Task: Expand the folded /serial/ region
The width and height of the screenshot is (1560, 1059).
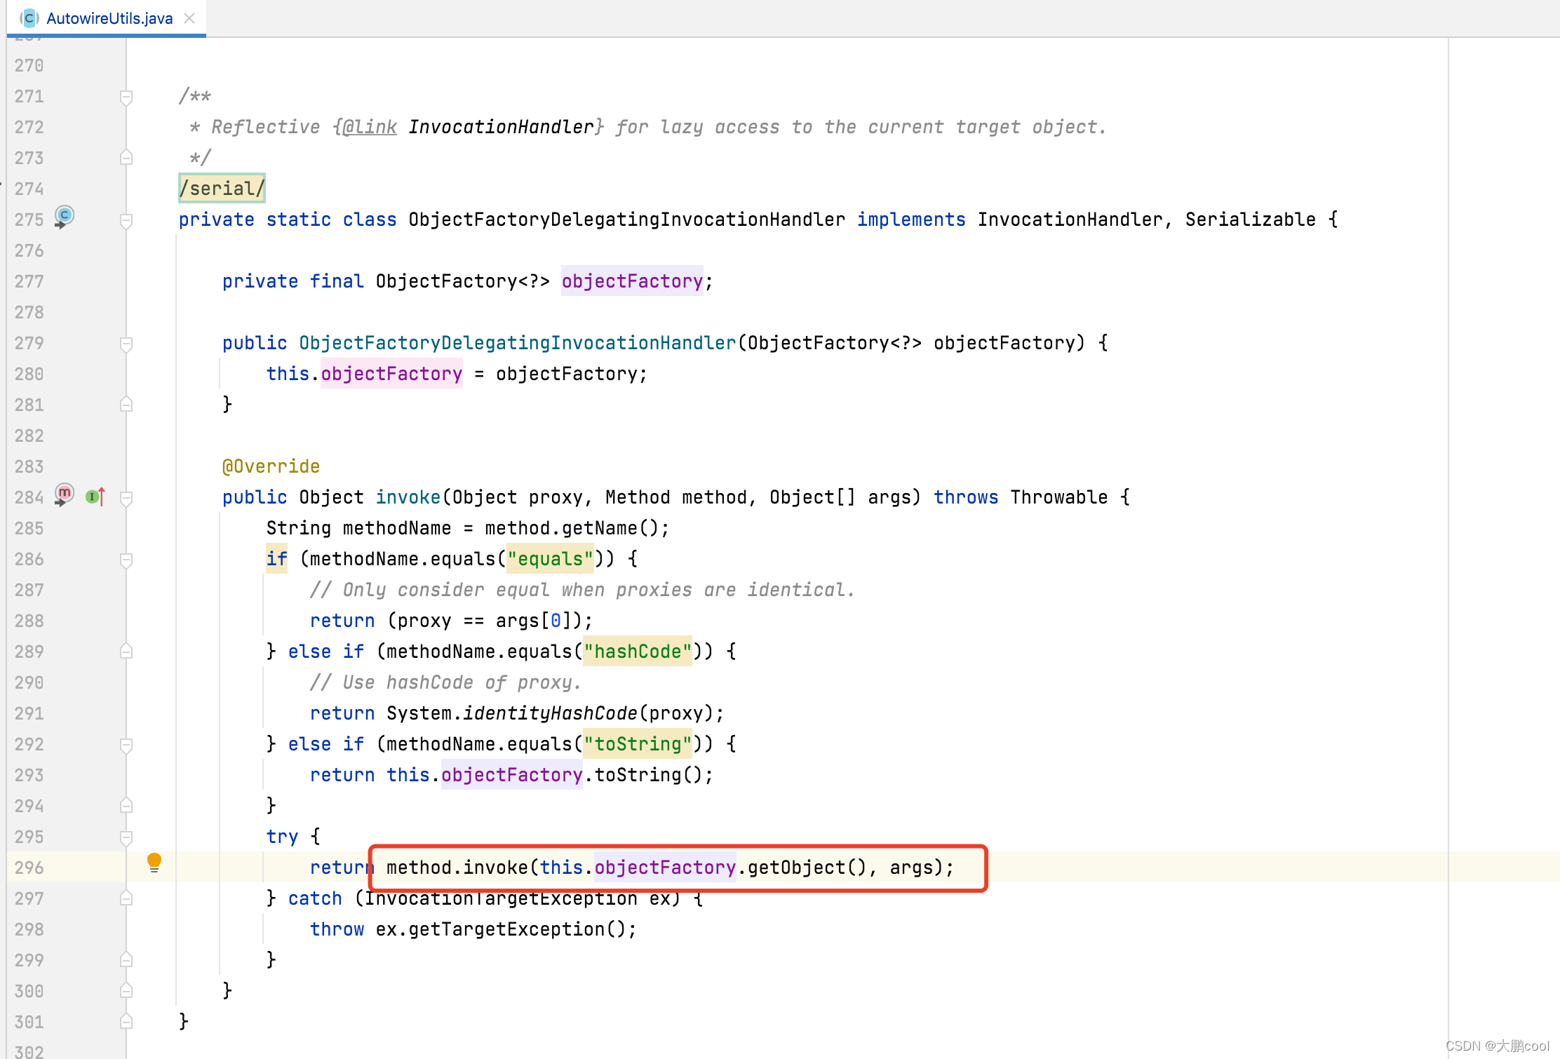Action: coord(222,188)
